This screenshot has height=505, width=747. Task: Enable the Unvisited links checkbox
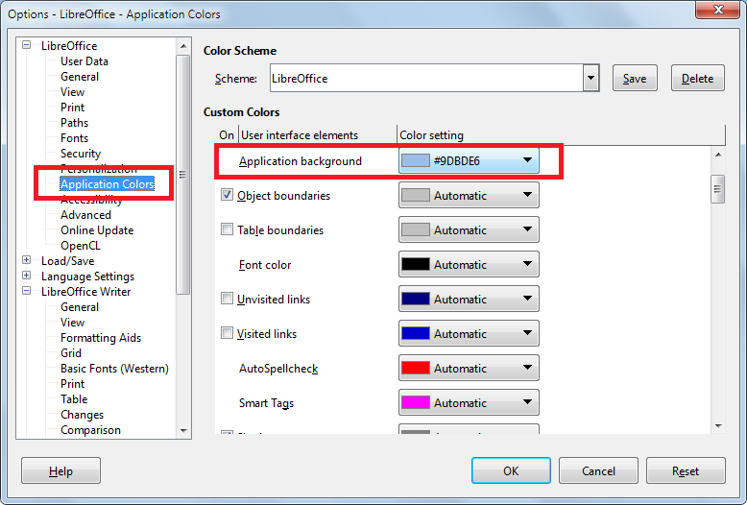pyautogui.click(x=227, y=299)
